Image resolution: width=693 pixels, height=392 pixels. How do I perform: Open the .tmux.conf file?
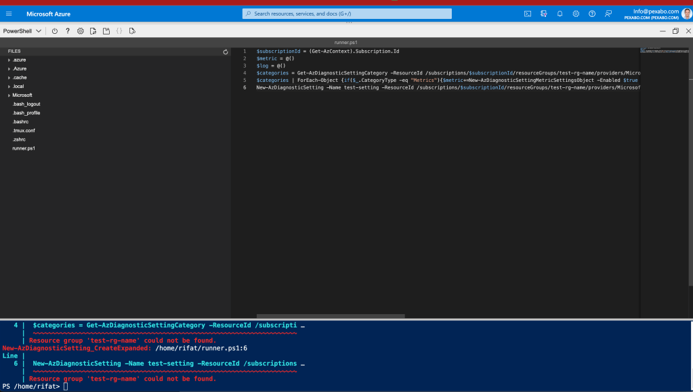pyautogui.click(x=24, y=131)
